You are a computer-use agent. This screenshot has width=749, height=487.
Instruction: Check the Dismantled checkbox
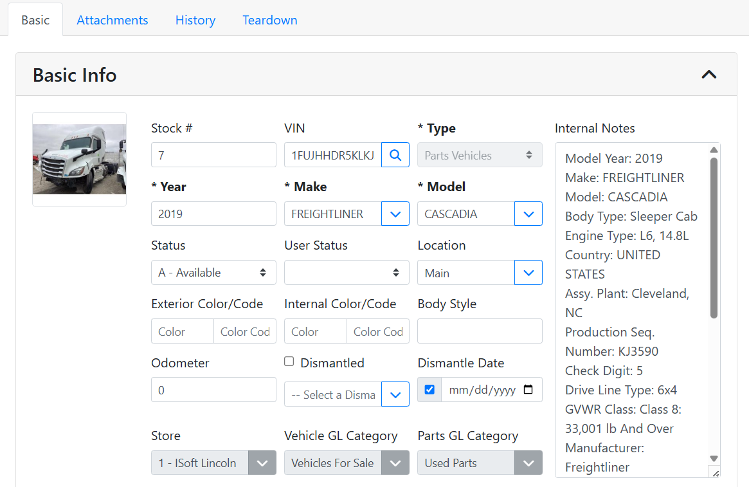point(289,362)
